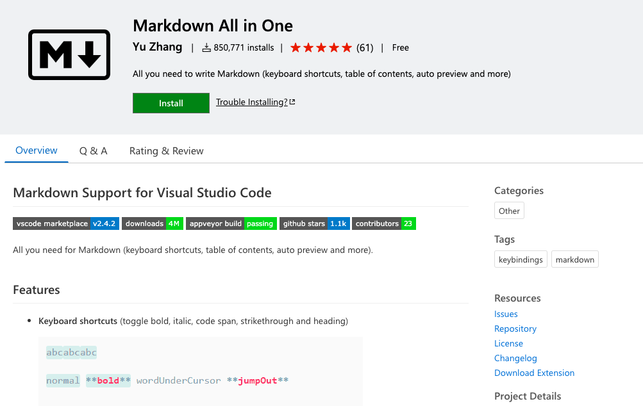Open the Repository link
Screen dimensions: 643x406
(515, 329)
